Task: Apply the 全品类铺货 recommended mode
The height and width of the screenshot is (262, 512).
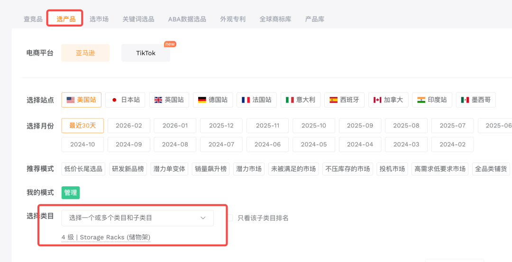Action: click(x=491, y=169)
